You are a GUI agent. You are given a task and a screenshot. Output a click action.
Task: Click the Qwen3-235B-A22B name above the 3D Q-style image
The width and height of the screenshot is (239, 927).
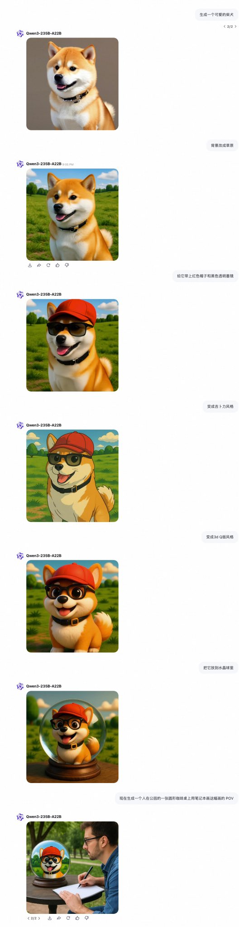tap(44, 555)
